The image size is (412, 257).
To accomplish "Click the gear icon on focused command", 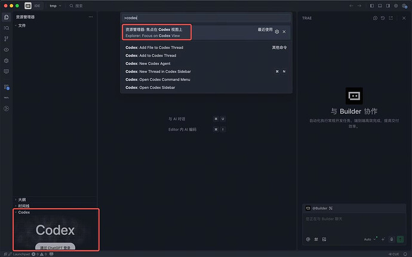I will point(277,32).
